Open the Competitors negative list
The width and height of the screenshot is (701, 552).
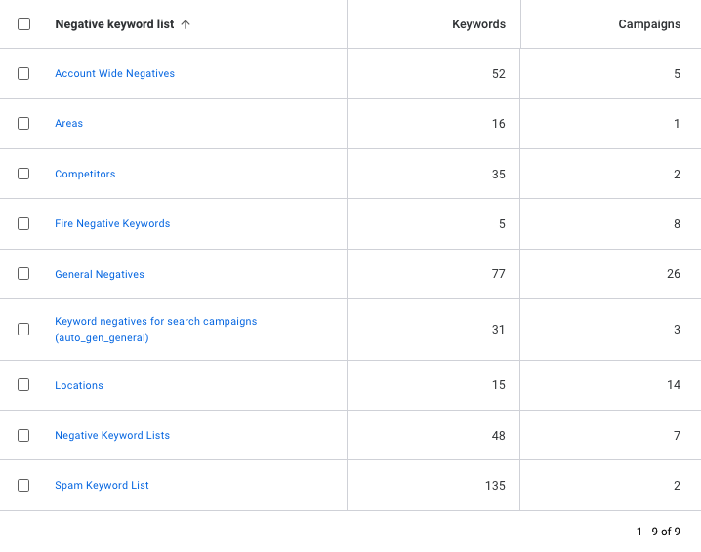point(85,175)
